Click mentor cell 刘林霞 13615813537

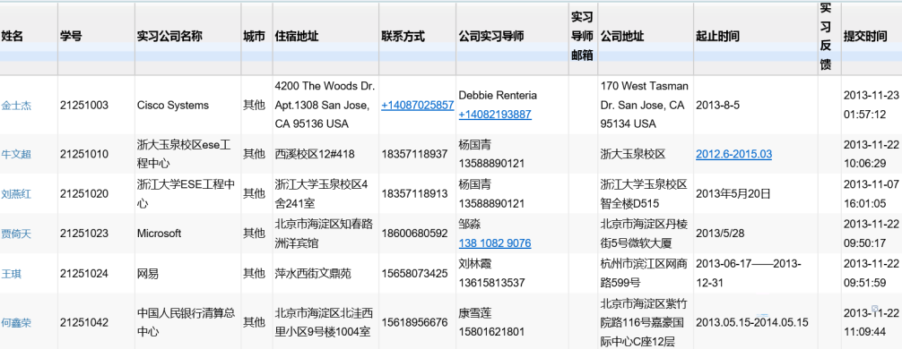(492, 274)
